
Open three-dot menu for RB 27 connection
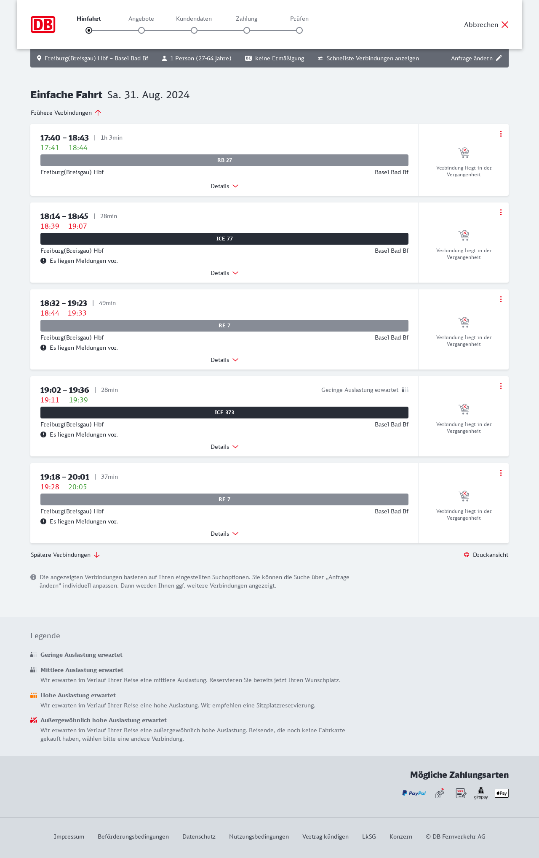coord(501,134)
